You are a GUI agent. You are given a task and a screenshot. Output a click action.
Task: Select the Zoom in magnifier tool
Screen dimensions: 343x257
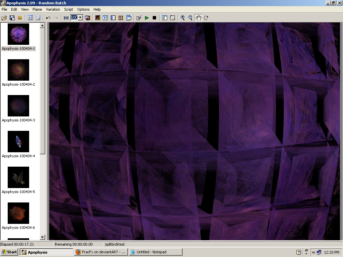183,18
